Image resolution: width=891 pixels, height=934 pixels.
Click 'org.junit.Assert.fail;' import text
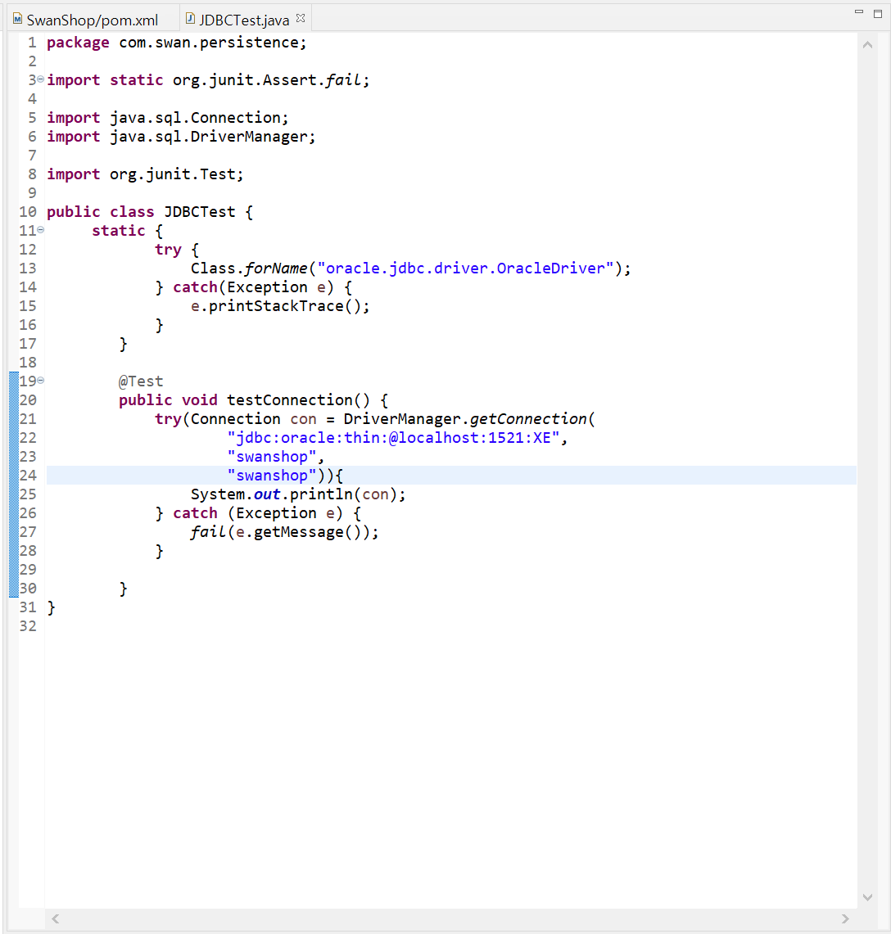click(271, 80)
